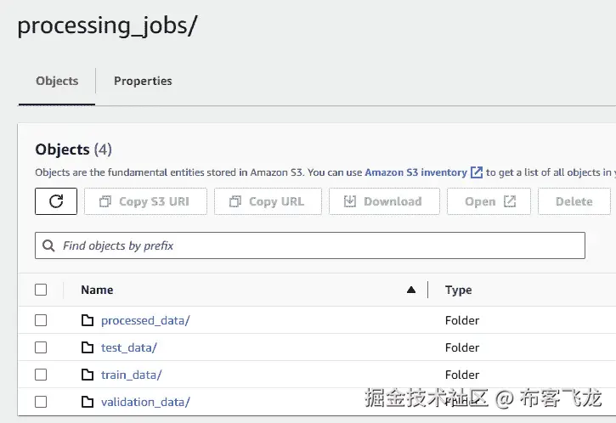The image size is (616, 423).
Task: Click the Copy URL button
Action: click(x=268, y=201)
